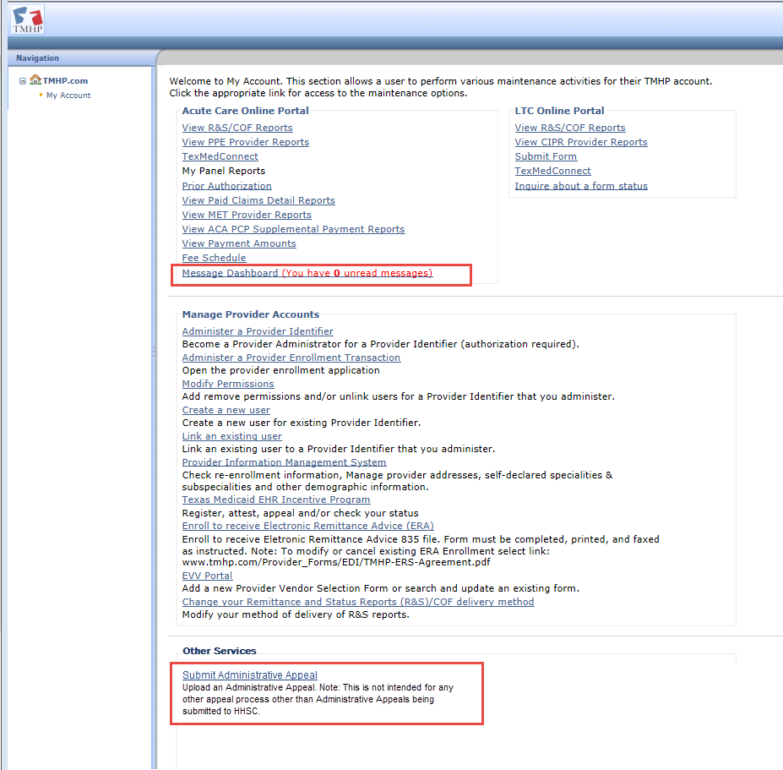Click 'Open the provider enrollment application' text
This screenshot has width=783, height=770.
pyautogui.click(x=280, y=371)
